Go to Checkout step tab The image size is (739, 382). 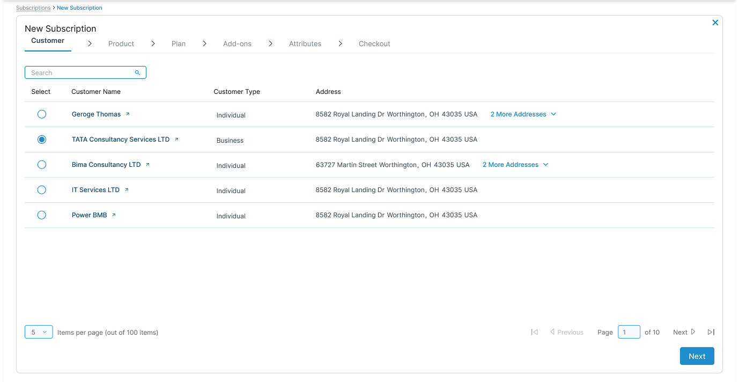tap(374, 44)
